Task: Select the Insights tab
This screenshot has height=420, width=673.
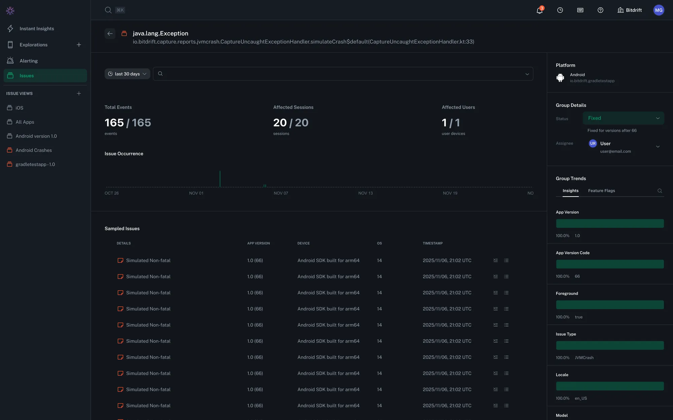Action: click(x=570, y=191)
